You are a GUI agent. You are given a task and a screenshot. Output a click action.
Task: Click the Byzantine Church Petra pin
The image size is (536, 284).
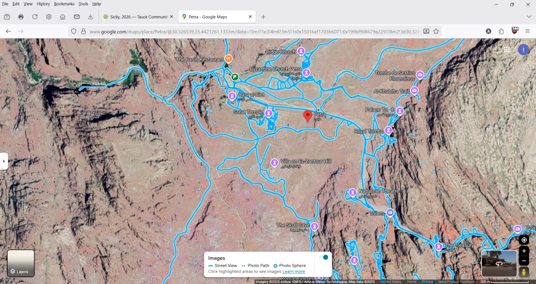pos(306,72)
